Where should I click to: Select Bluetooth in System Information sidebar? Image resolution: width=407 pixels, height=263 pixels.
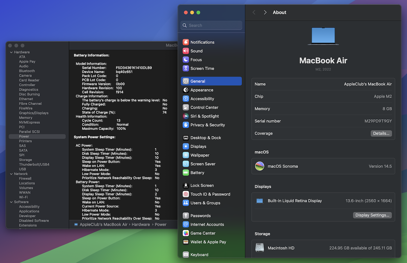(27, 71)
